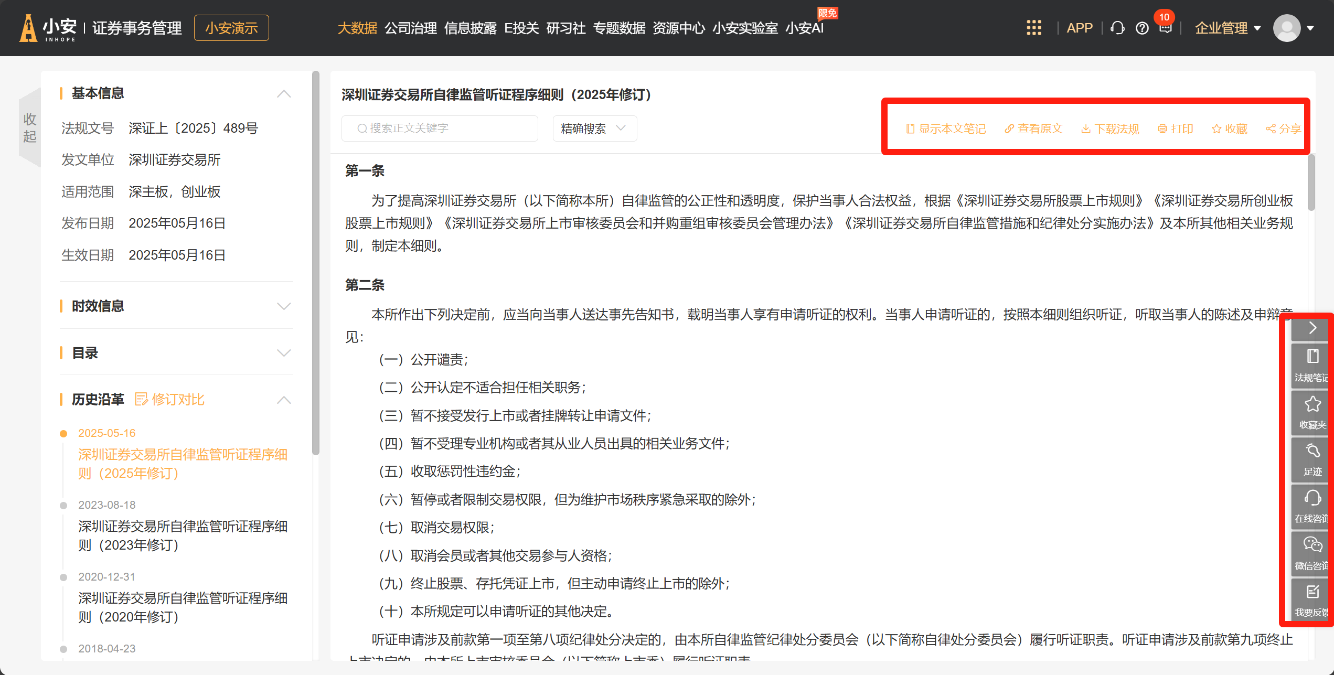
Task: Click 显示本文笔记 toolbar item
Action: click(x=946, y=129)
